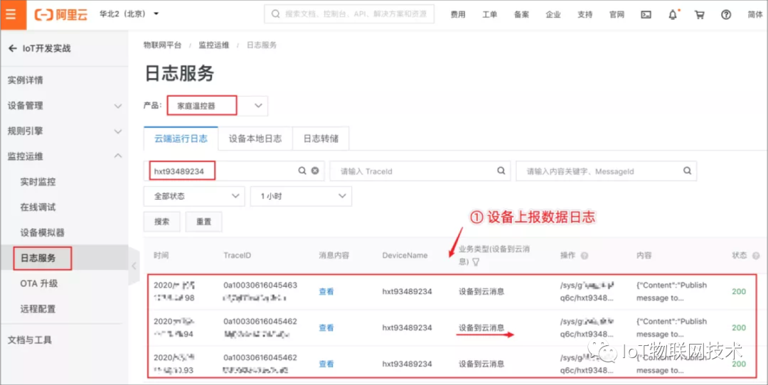Open the notification bell

673,15
